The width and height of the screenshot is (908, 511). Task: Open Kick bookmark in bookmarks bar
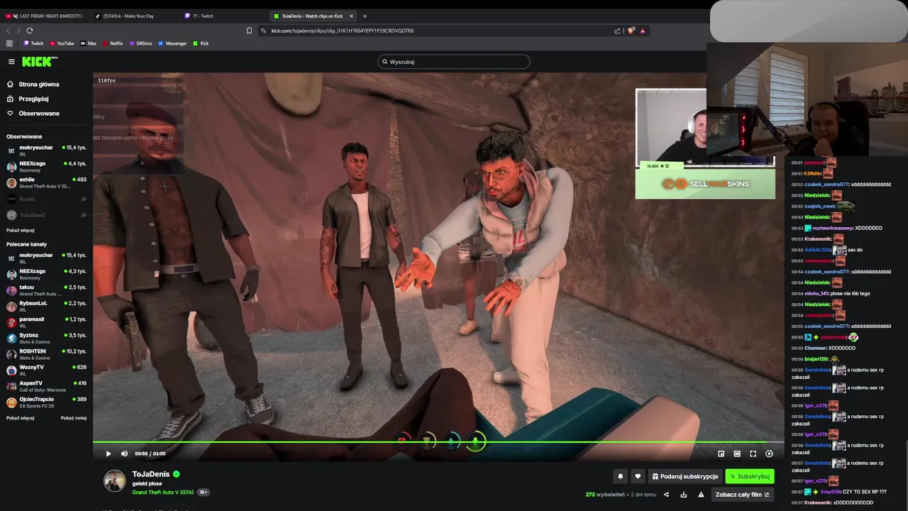coord(201,43)
